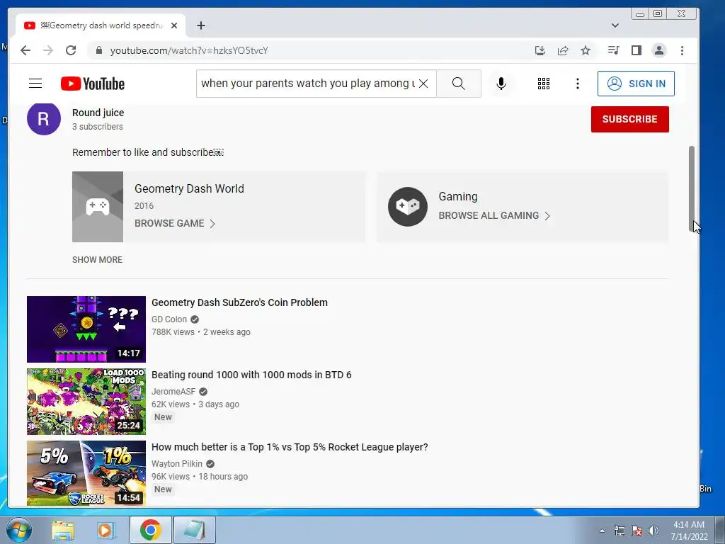Open Geometry Dash World game card

(x=219, y=207)
